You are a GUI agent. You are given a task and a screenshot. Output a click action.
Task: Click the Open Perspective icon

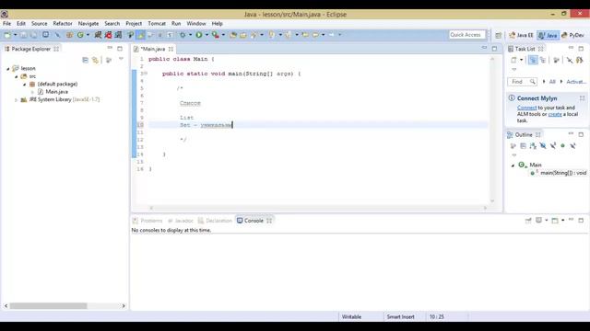[498, 35]
